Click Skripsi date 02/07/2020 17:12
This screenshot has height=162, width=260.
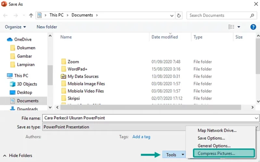click(x=167, y=98)
